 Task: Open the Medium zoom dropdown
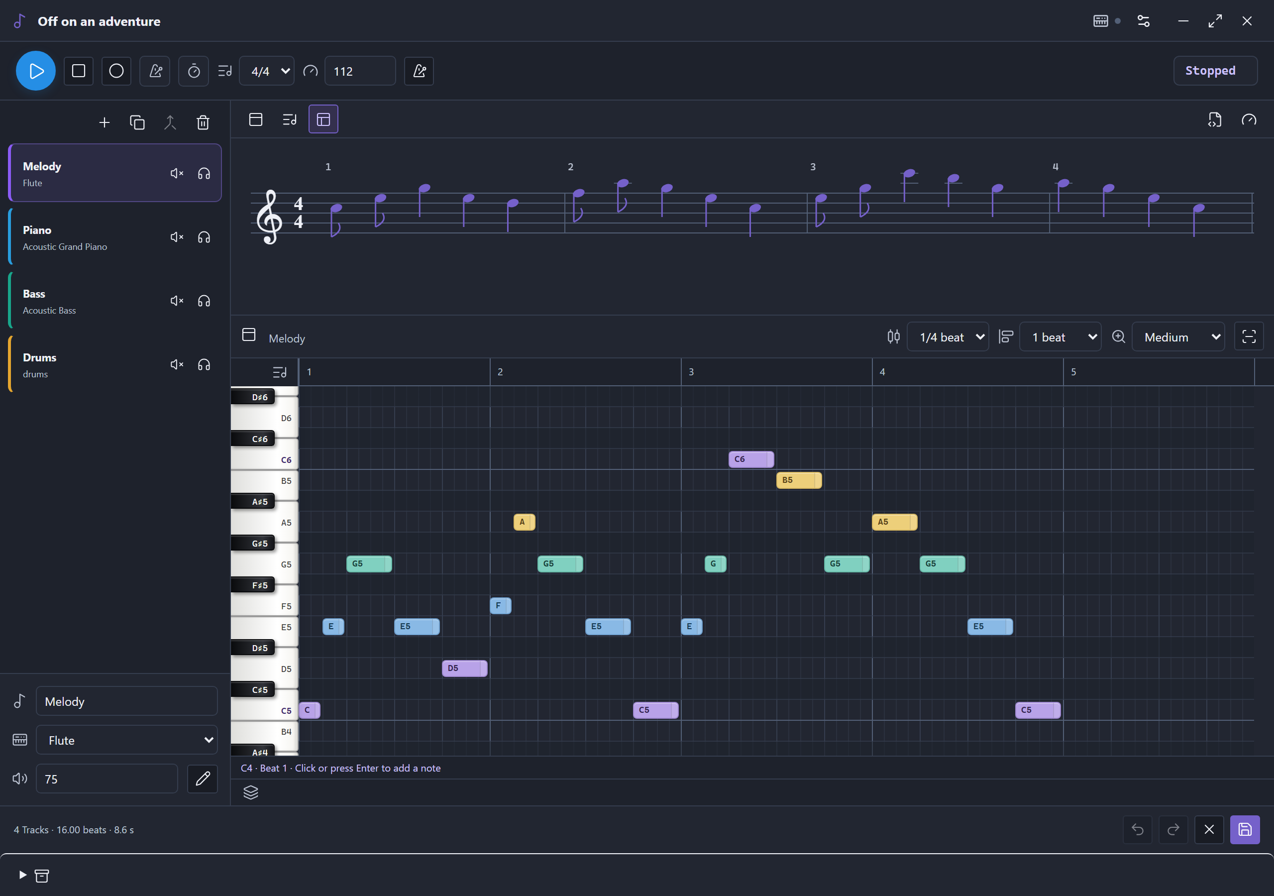(x=1178, y=337)
